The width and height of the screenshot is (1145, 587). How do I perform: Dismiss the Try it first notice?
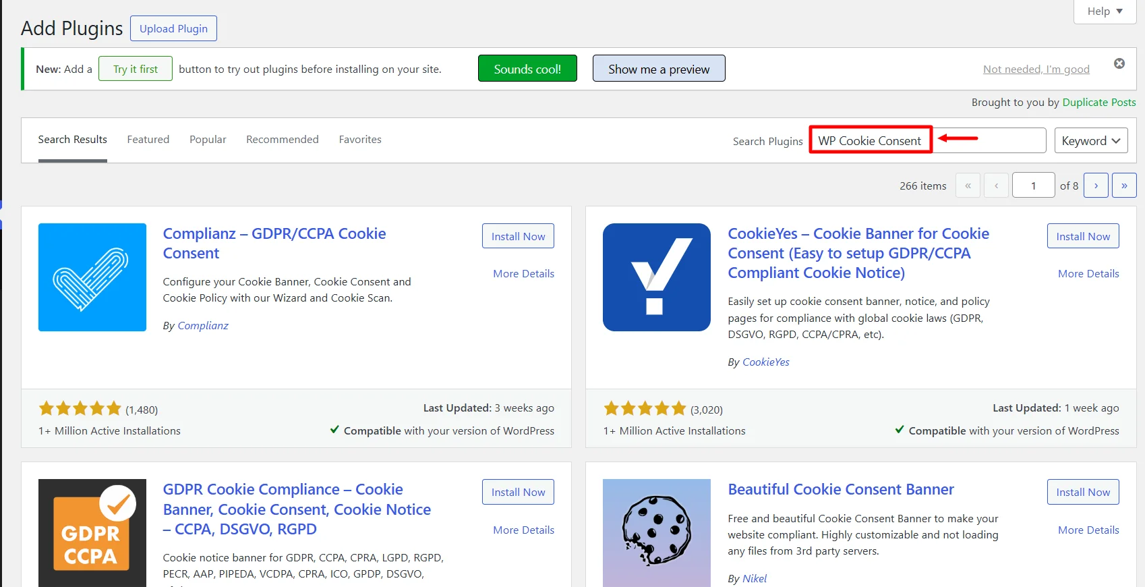1119,63
